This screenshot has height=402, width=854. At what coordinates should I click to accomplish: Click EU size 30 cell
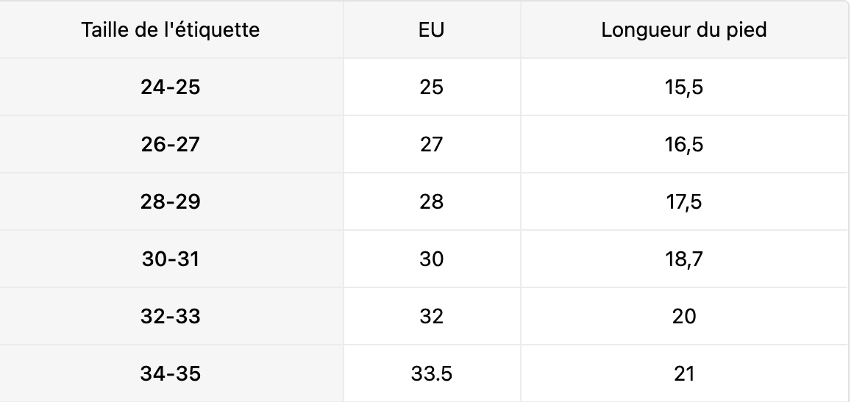tap(432, 259)
